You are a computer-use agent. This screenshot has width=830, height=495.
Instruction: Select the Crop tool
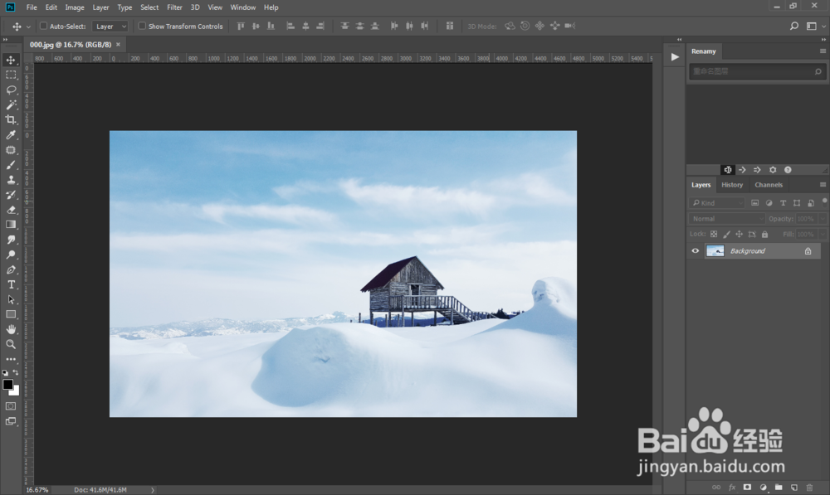click(x=12, y=119)
